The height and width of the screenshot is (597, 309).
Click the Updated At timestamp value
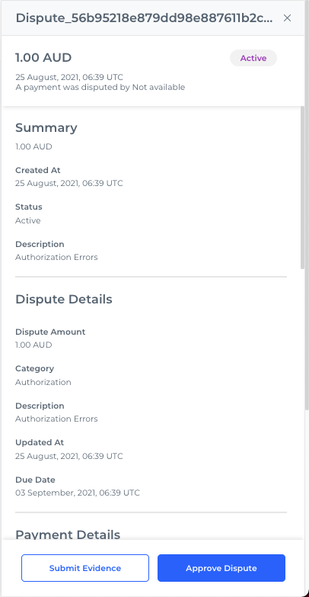point(68,456)
